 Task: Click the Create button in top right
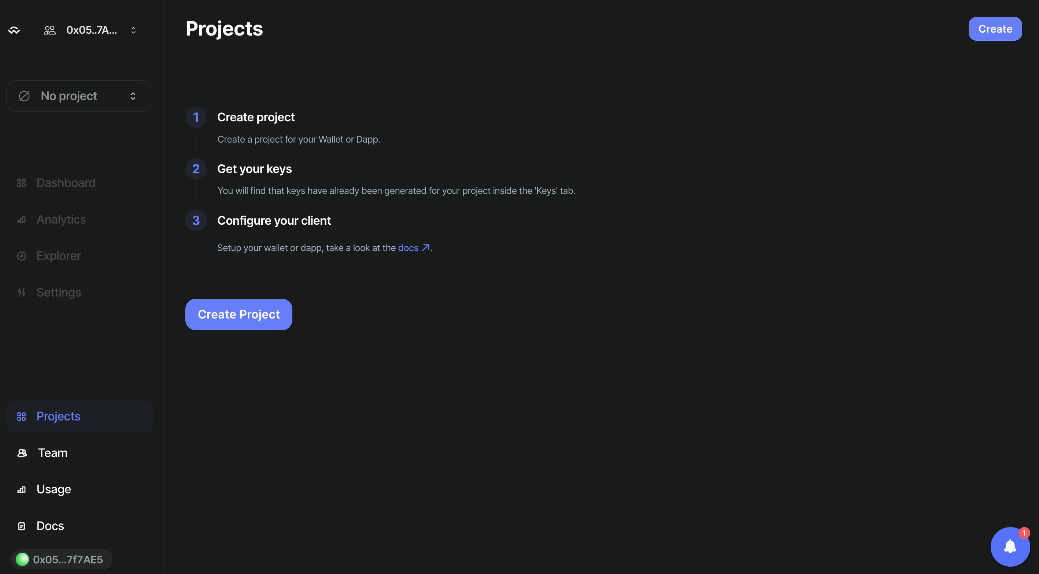[x=995, y=28]
